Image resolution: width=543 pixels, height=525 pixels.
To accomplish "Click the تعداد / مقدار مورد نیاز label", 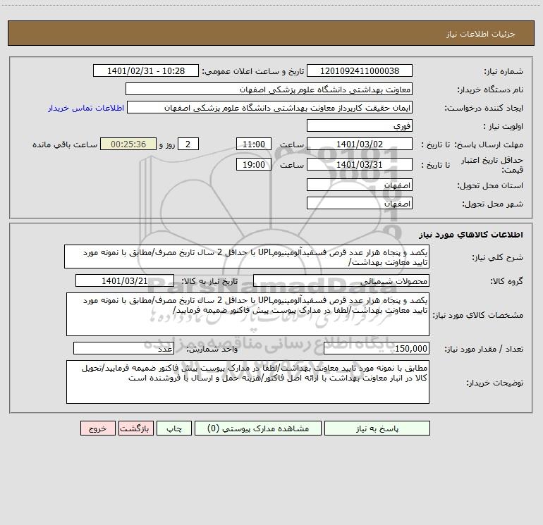I will 484,349.
